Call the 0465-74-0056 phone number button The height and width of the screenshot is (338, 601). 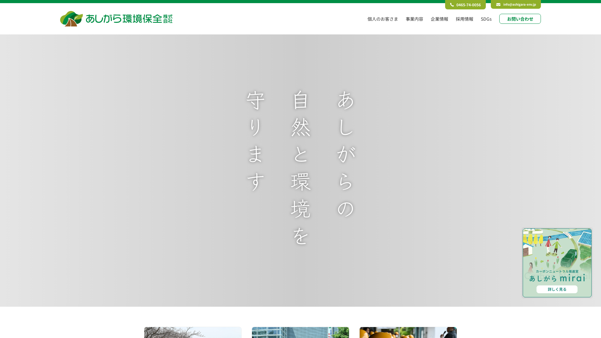465,5
